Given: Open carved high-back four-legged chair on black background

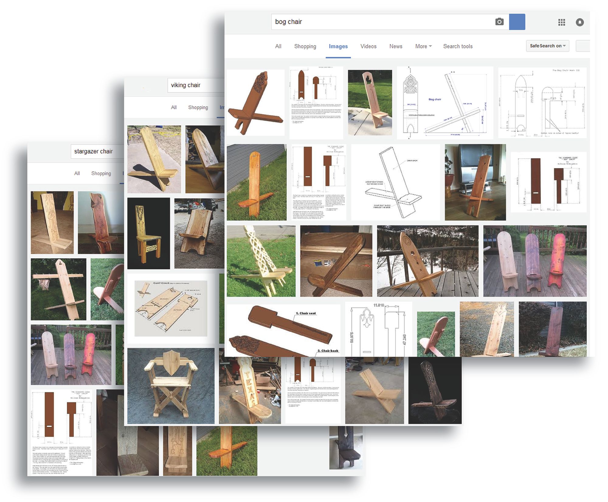Looking at the screenshot, I should [149, 233].
